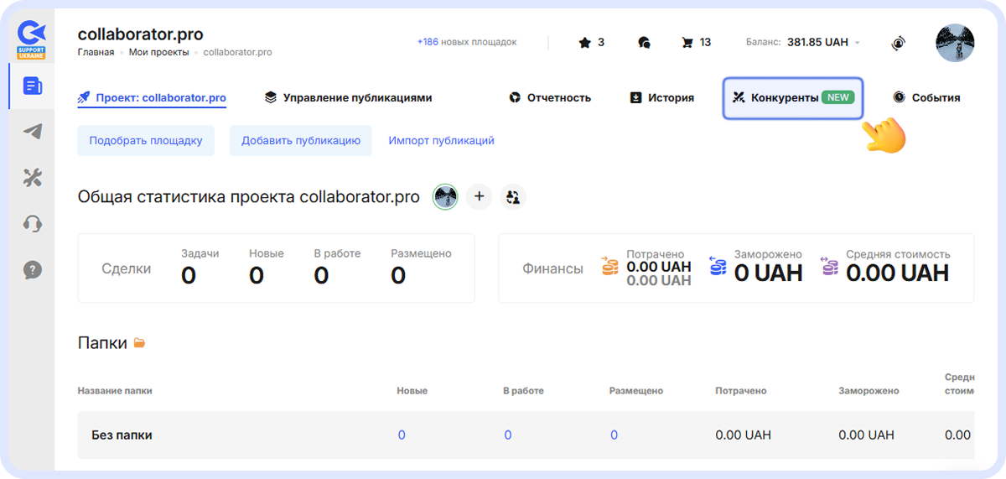Viewport: 1006px width, 479px height.
Task: Open the user profile avatar in header
Action: point(954,43)
